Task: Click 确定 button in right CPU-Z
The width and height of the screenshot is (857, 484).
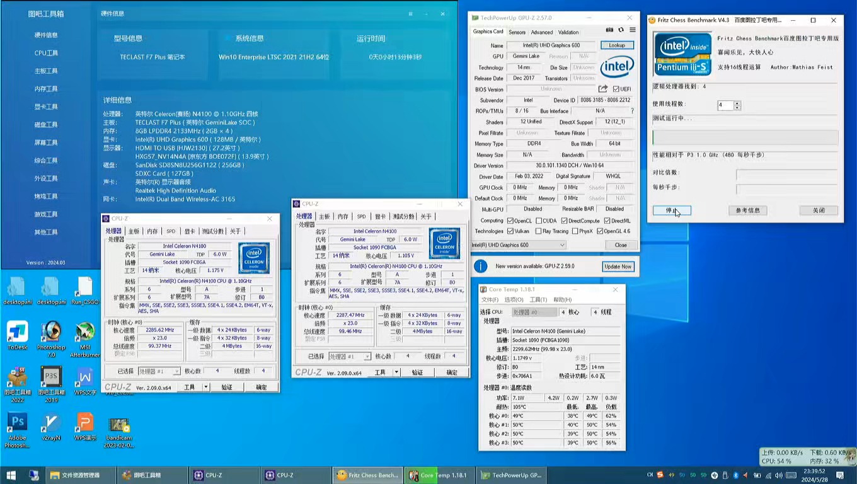Action: pos(452,372)
